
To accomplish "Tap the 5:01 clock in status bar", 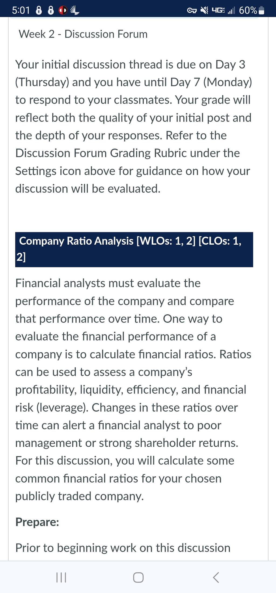I will coord(21,10).
